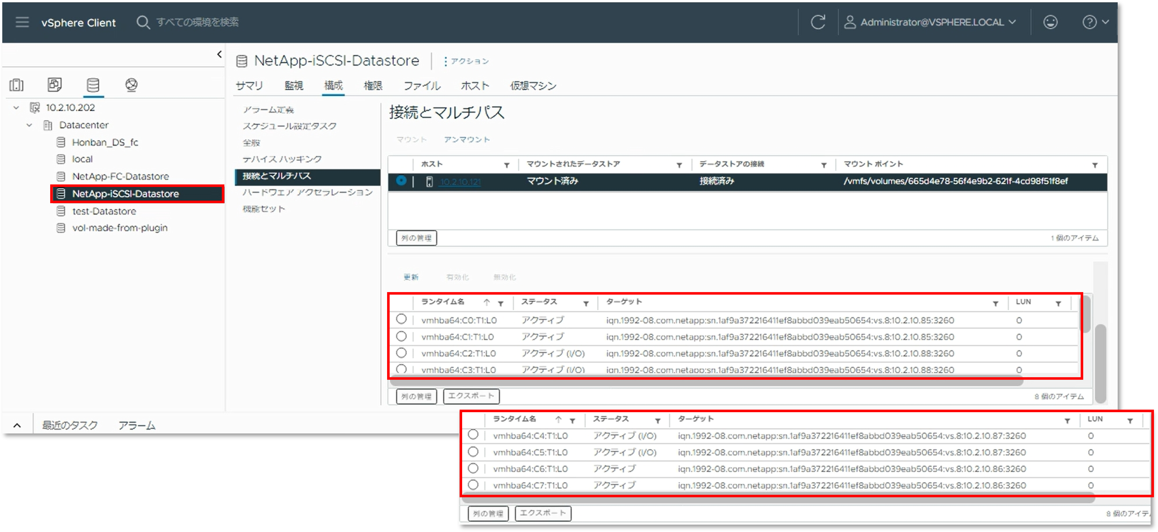The height and width of the screenshot is (532, 1158).
Task: Open the ホスト tab
Action: pos(475,85)
